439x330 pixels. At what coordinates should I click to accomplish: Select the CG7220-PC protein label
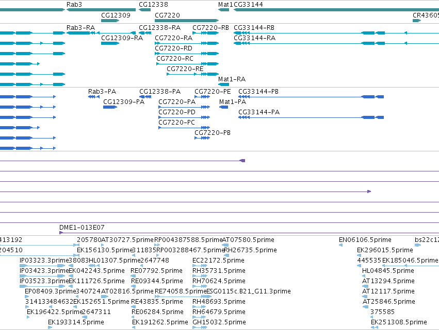[176, 123]
